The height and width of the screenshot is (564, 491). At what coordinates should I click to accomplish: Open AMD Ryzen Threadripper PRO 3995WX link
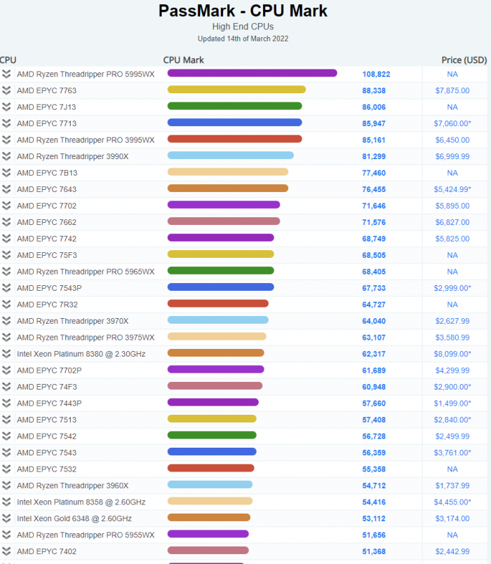pos(86,139)
